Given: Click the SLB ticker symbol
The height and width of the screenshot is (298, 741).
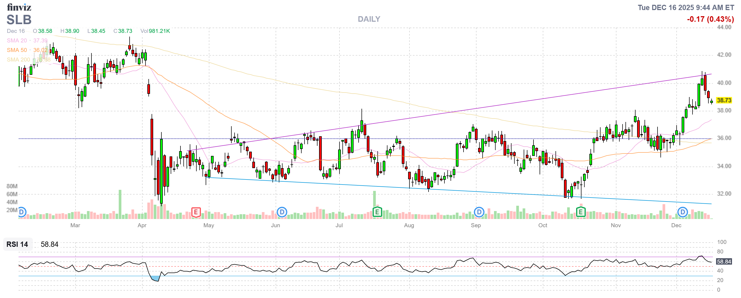Looking at the screenshot, I should [x=19, y=20].
